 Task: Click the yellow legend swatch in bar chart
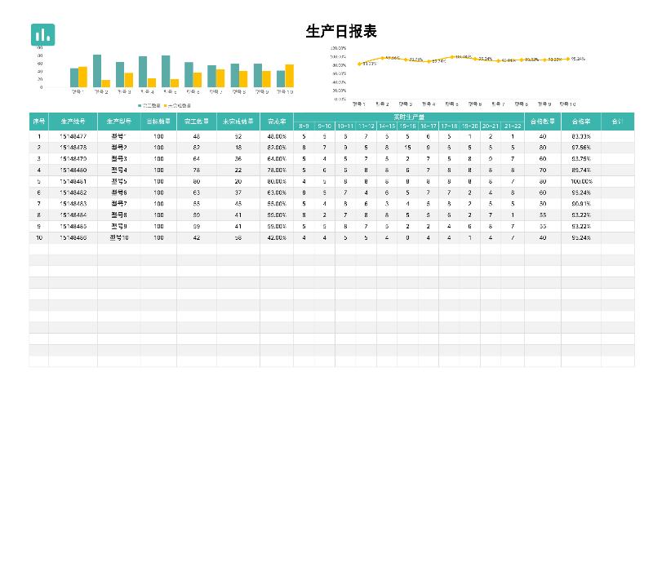click(x=166, y=106)
